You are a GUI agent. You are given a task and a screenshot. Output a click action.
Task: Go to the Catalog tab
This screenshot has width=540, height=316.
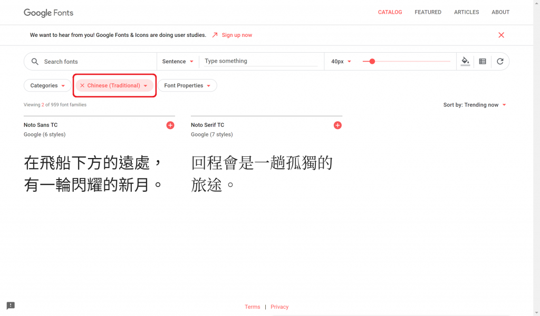(x=390, y=12)
